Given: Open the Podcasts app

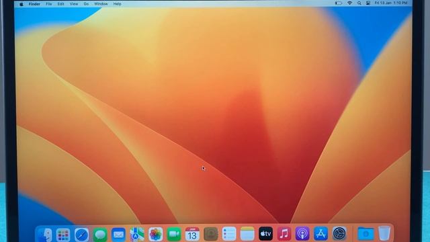Looking at the screenshot, I should point(302,234).
